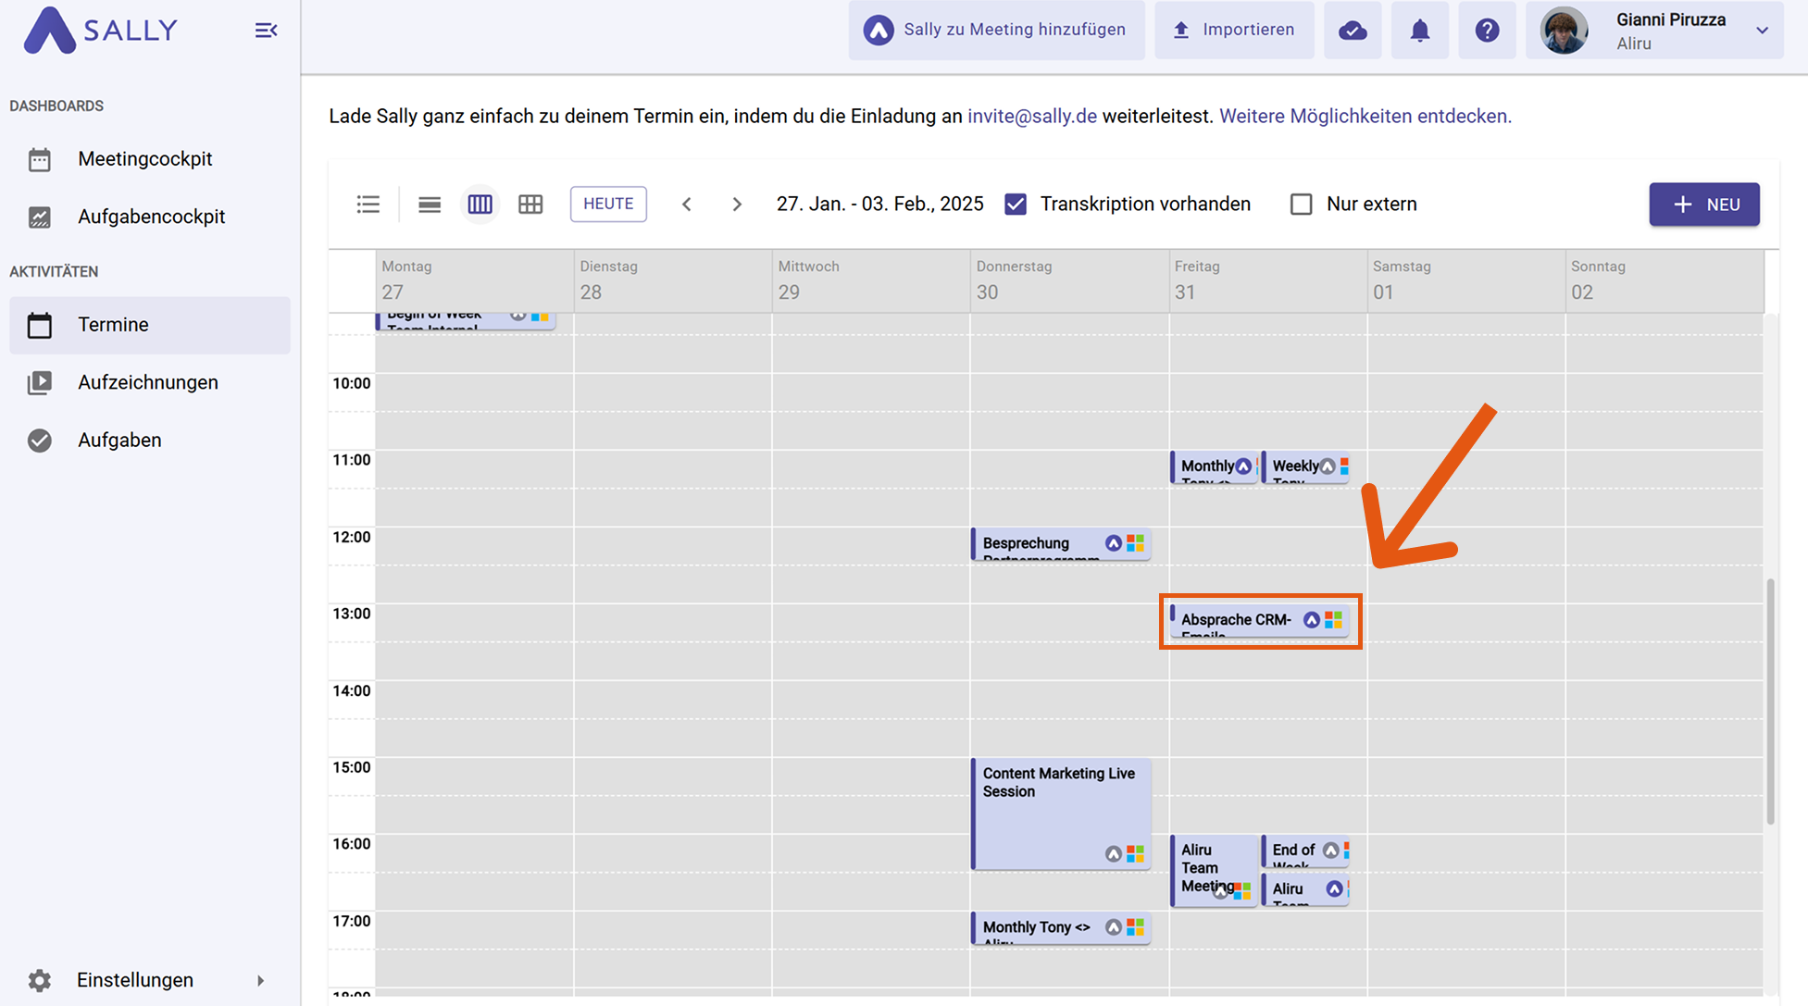Open the help question mark icon
1808x1006 pixels.
(1487, 31)
